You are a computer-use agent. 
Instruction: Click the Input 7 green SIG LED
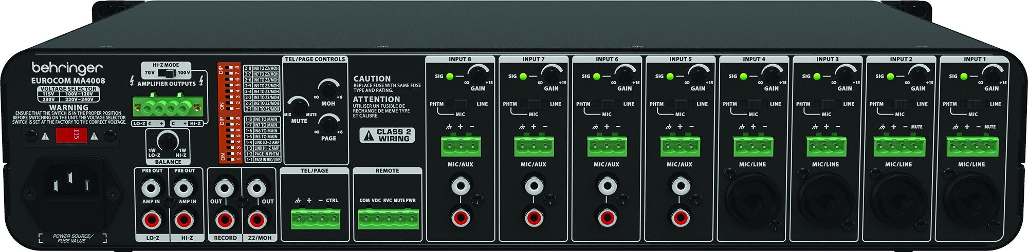523,76
